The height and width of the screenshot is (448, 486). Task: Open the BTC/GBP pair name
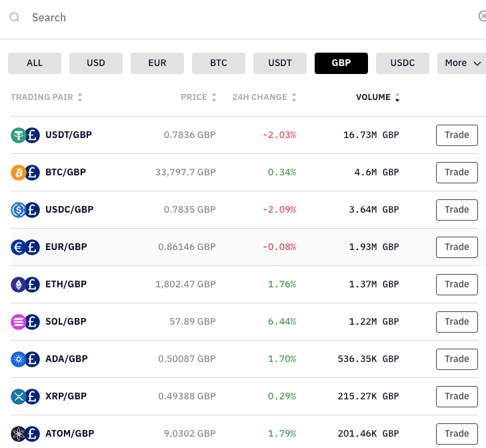pos(66,172)
